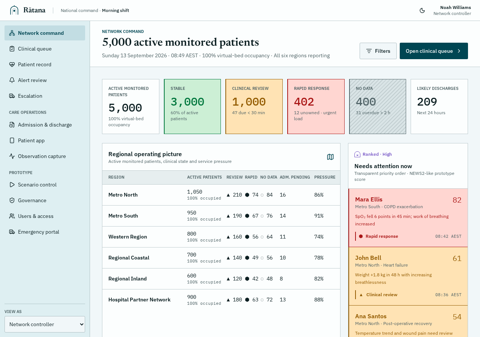Click the Network command sidebar icon
The image size is (480, 337).
tap(12, 33)
